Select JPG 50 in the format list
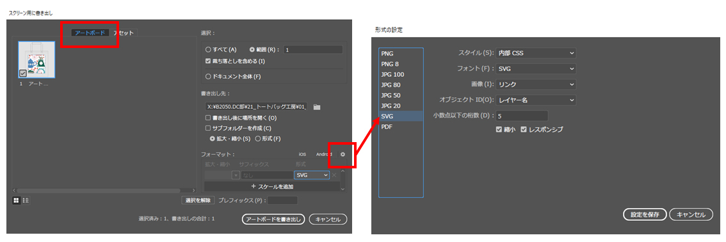This screenshot has width=726, height=242. (x=401, y=95)
